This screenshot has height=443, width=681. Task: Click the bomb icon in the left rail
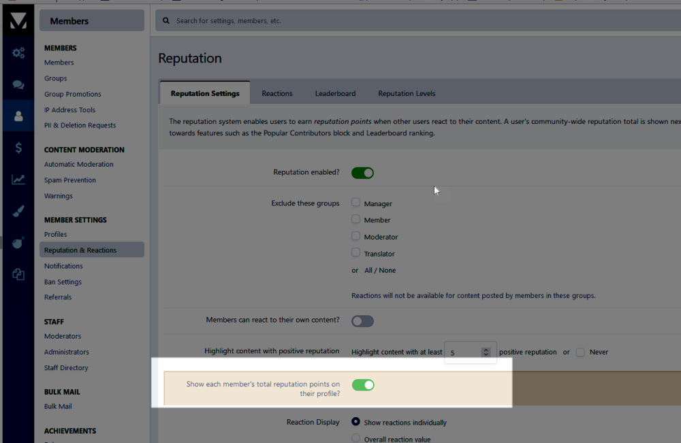pyautogui.click(x=18, y=242)
